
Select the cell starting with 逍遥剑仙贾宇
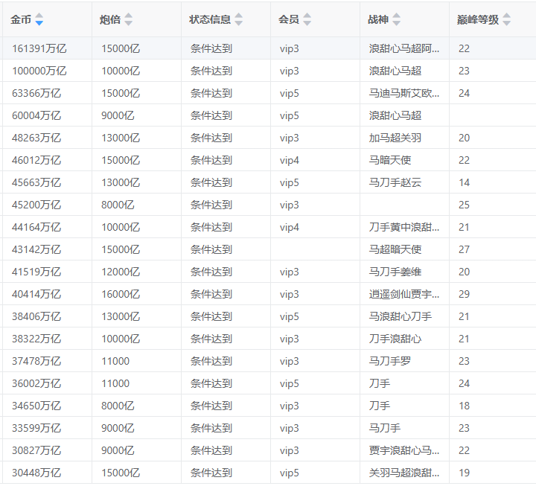404,294
